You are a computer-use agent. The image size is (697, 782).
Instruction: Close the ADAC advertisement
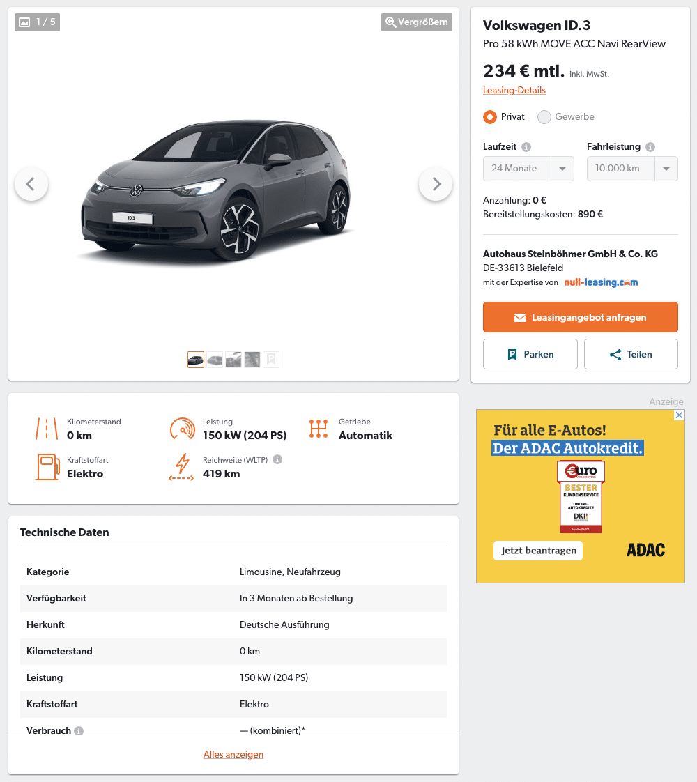point(679,415)
